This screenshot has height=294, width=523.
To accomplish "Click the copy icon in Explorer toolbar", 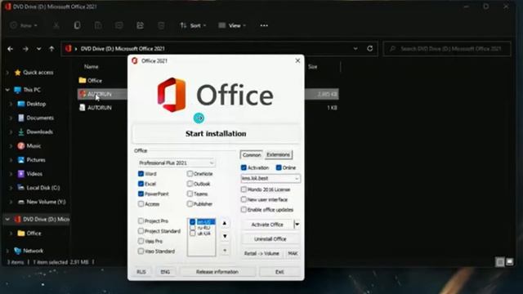I will pos(77,25).
